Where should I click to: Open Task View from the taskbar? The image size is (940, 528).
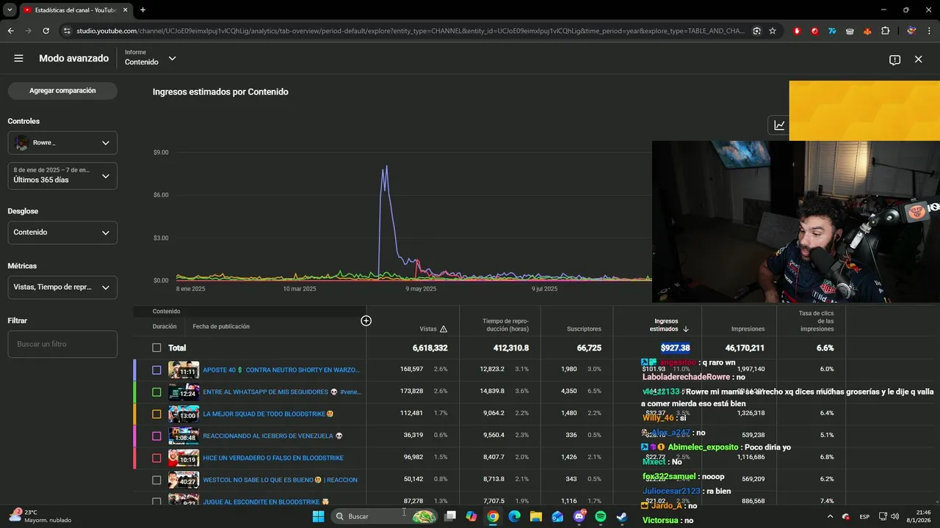click(x=450, y=516)
